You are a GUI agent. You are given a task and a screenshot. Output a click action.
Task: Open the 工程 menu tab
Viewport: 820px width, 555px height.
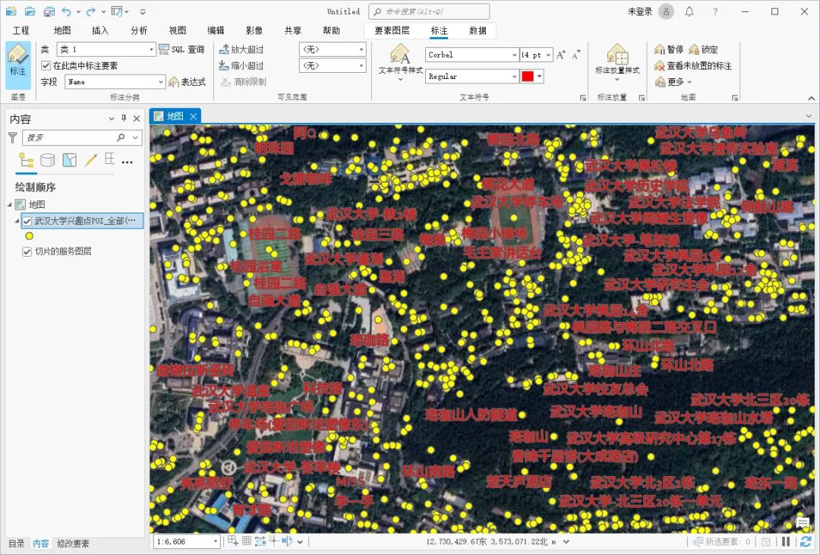point(21,31)
